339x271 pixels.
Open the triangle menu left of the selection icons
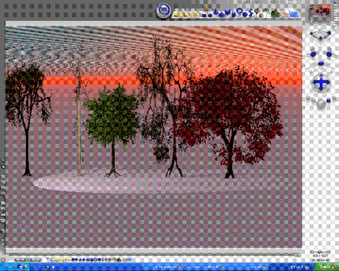tap(48, 259)
